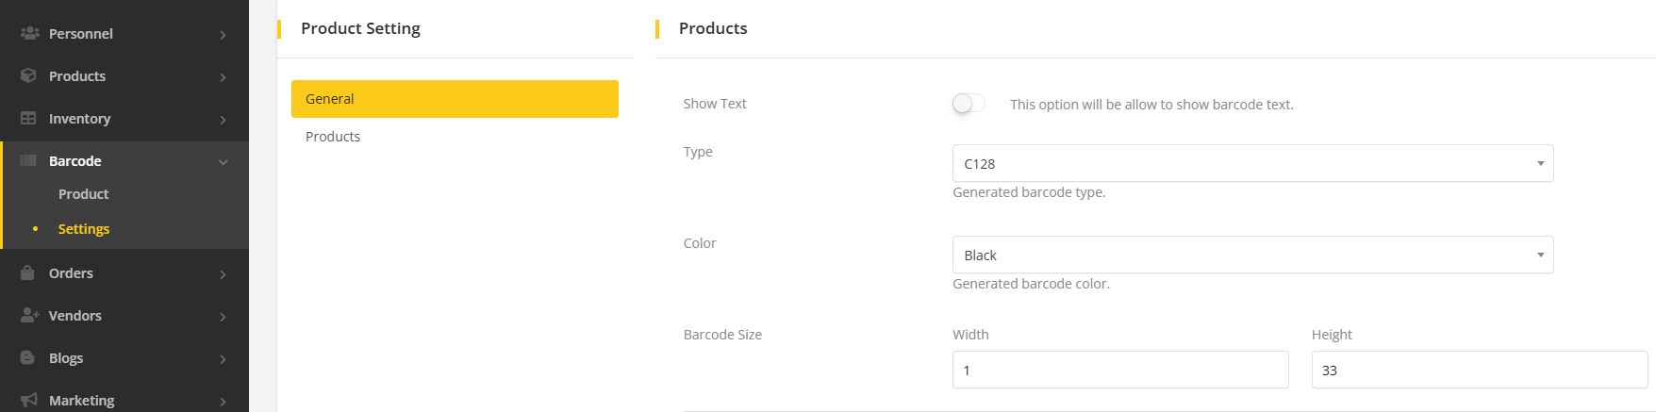Collapse the Barcode menu chevron
Image resolution: width=1656 pixels, height=412 pixels.
pos(224,162)
